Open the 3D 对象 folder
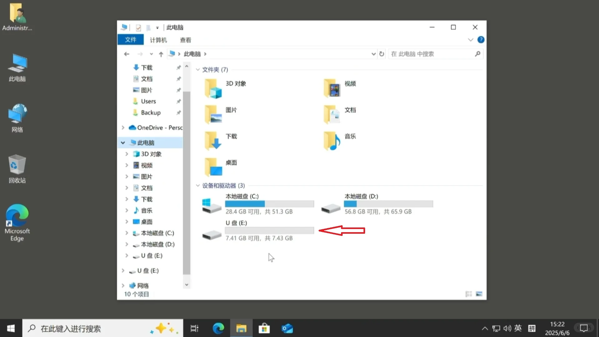 [235, 84]
